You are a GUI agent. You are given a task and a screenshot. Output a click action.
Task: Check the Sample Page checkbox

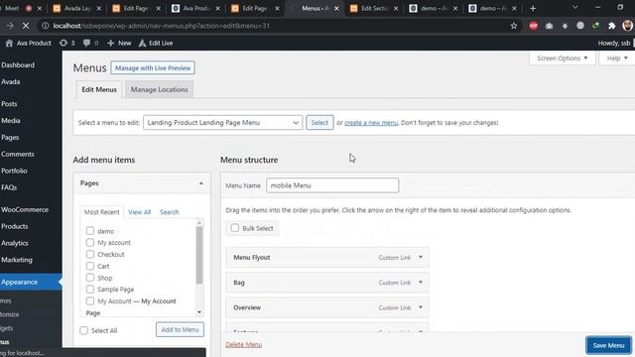click(90, 289)
